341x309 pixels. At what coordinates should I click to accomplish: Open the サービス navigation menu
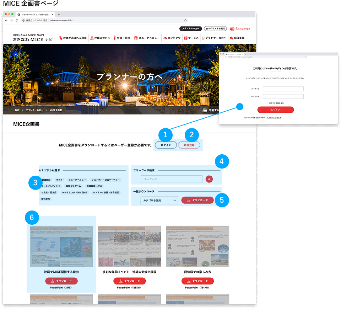(191, 38)
